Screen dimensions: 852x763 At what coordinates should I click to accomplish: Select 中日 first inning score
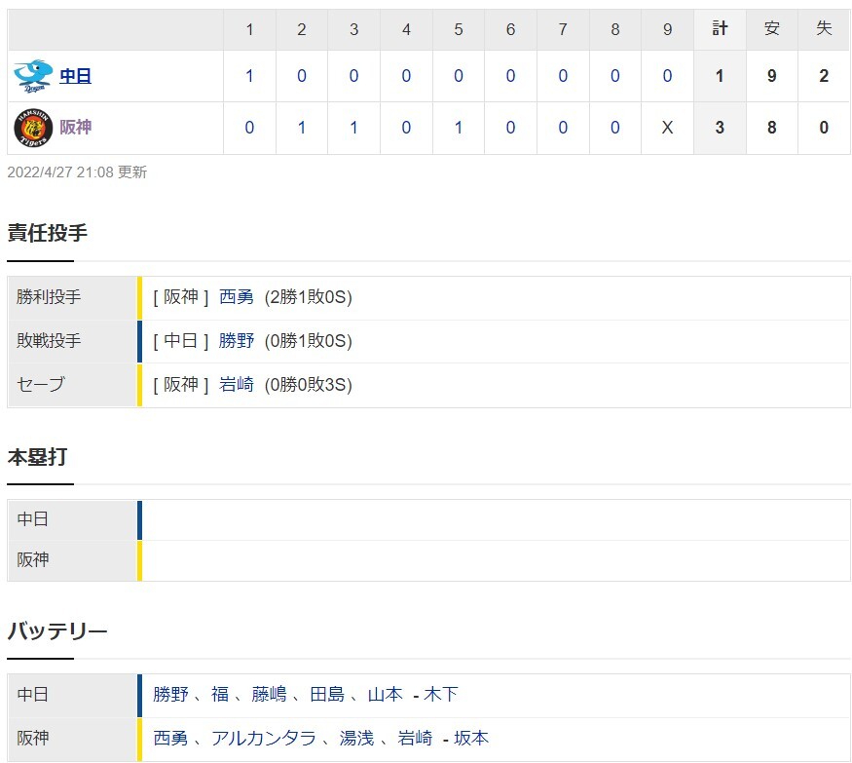click(249, 76)
